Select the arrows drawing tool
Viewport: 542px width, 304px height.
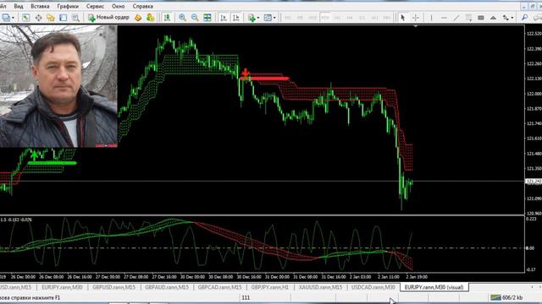coord(506,18)
